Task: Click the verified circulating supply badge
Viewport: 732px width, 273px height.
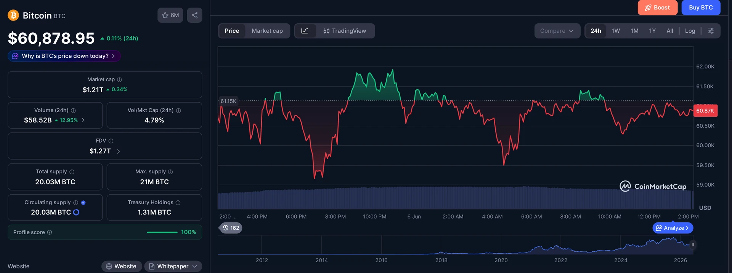Action: pyautogui.click(x=83, y=203)
